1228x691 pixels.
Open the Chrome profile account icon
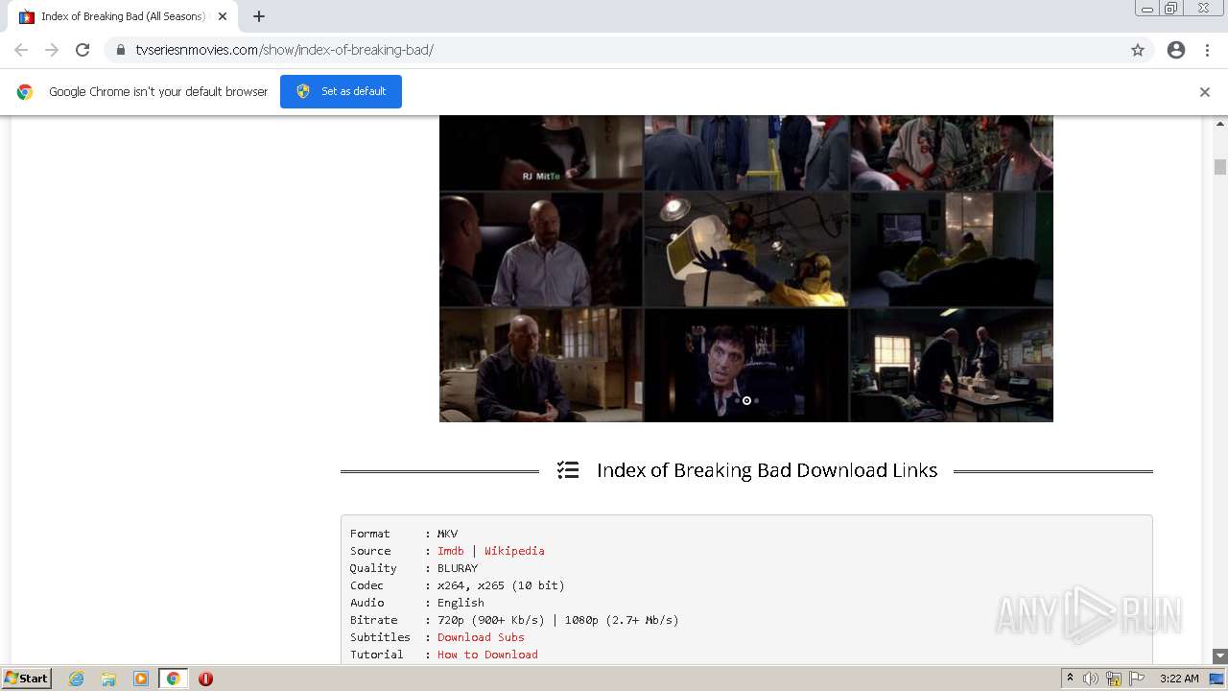[x=1176, y=50]
